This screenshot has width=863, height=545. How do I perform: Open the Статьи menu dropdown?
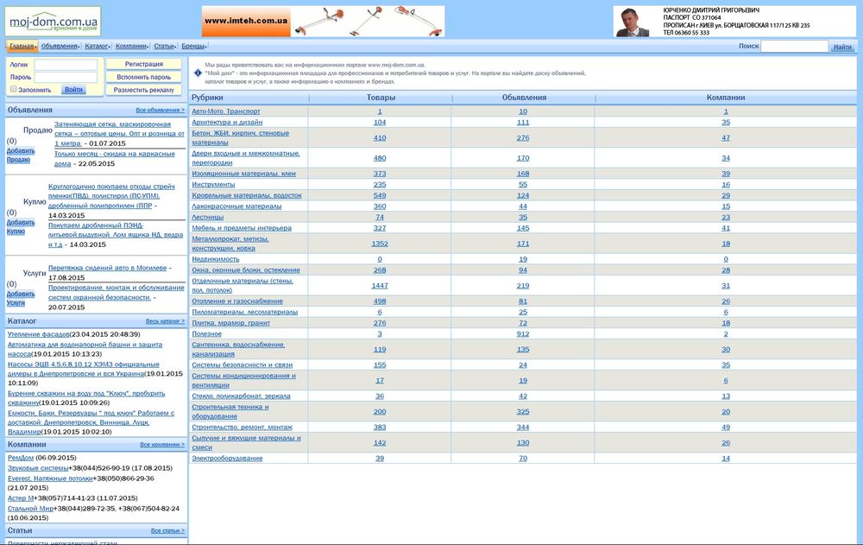pyautogui.click(x=165, y=47)
